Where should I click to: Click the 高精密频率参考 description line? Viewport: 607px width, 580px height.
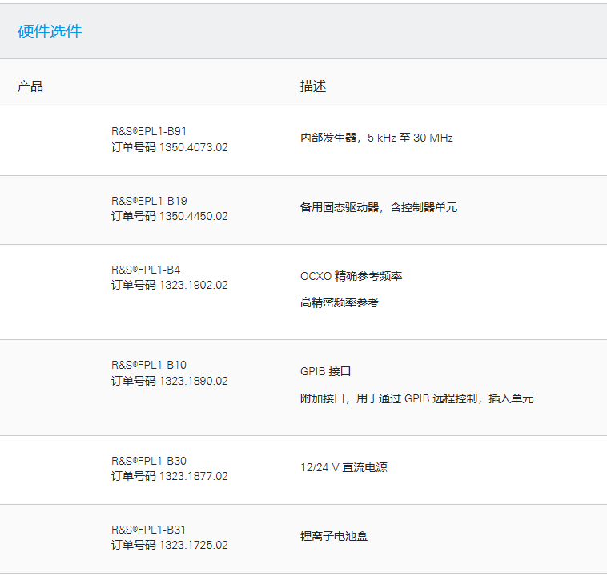339,302
